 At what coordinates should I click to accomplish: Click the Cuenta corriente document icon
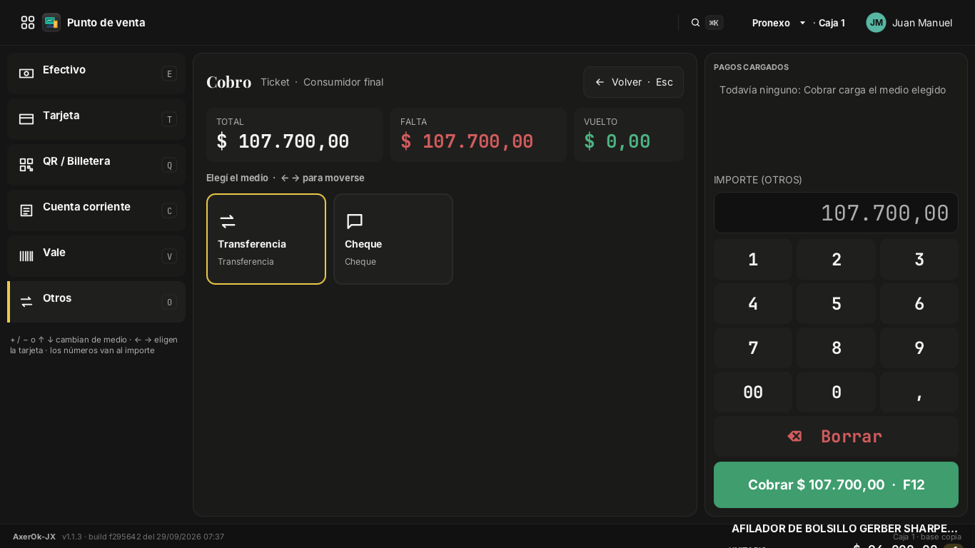tap(26, 210)
